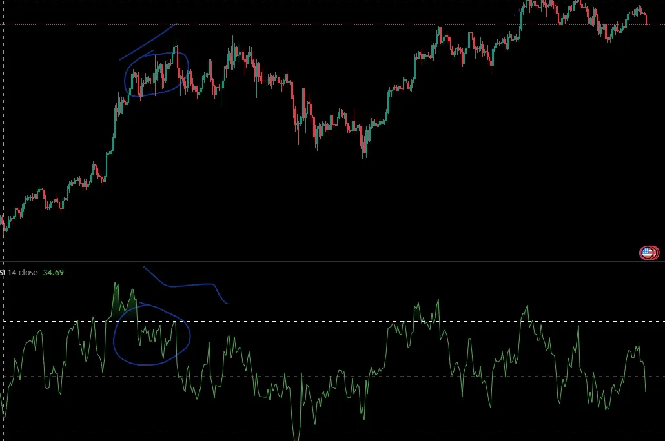
Task: Select the blue trend line above the price ellipse
Action: [148, 42]
